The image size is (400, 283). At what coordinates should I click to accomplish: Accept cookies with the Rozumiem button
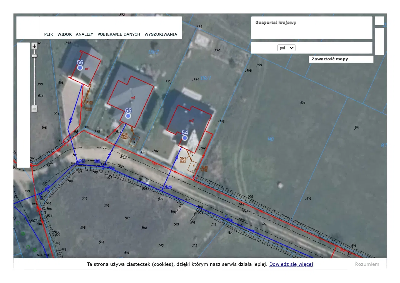[x=367, y=264]
